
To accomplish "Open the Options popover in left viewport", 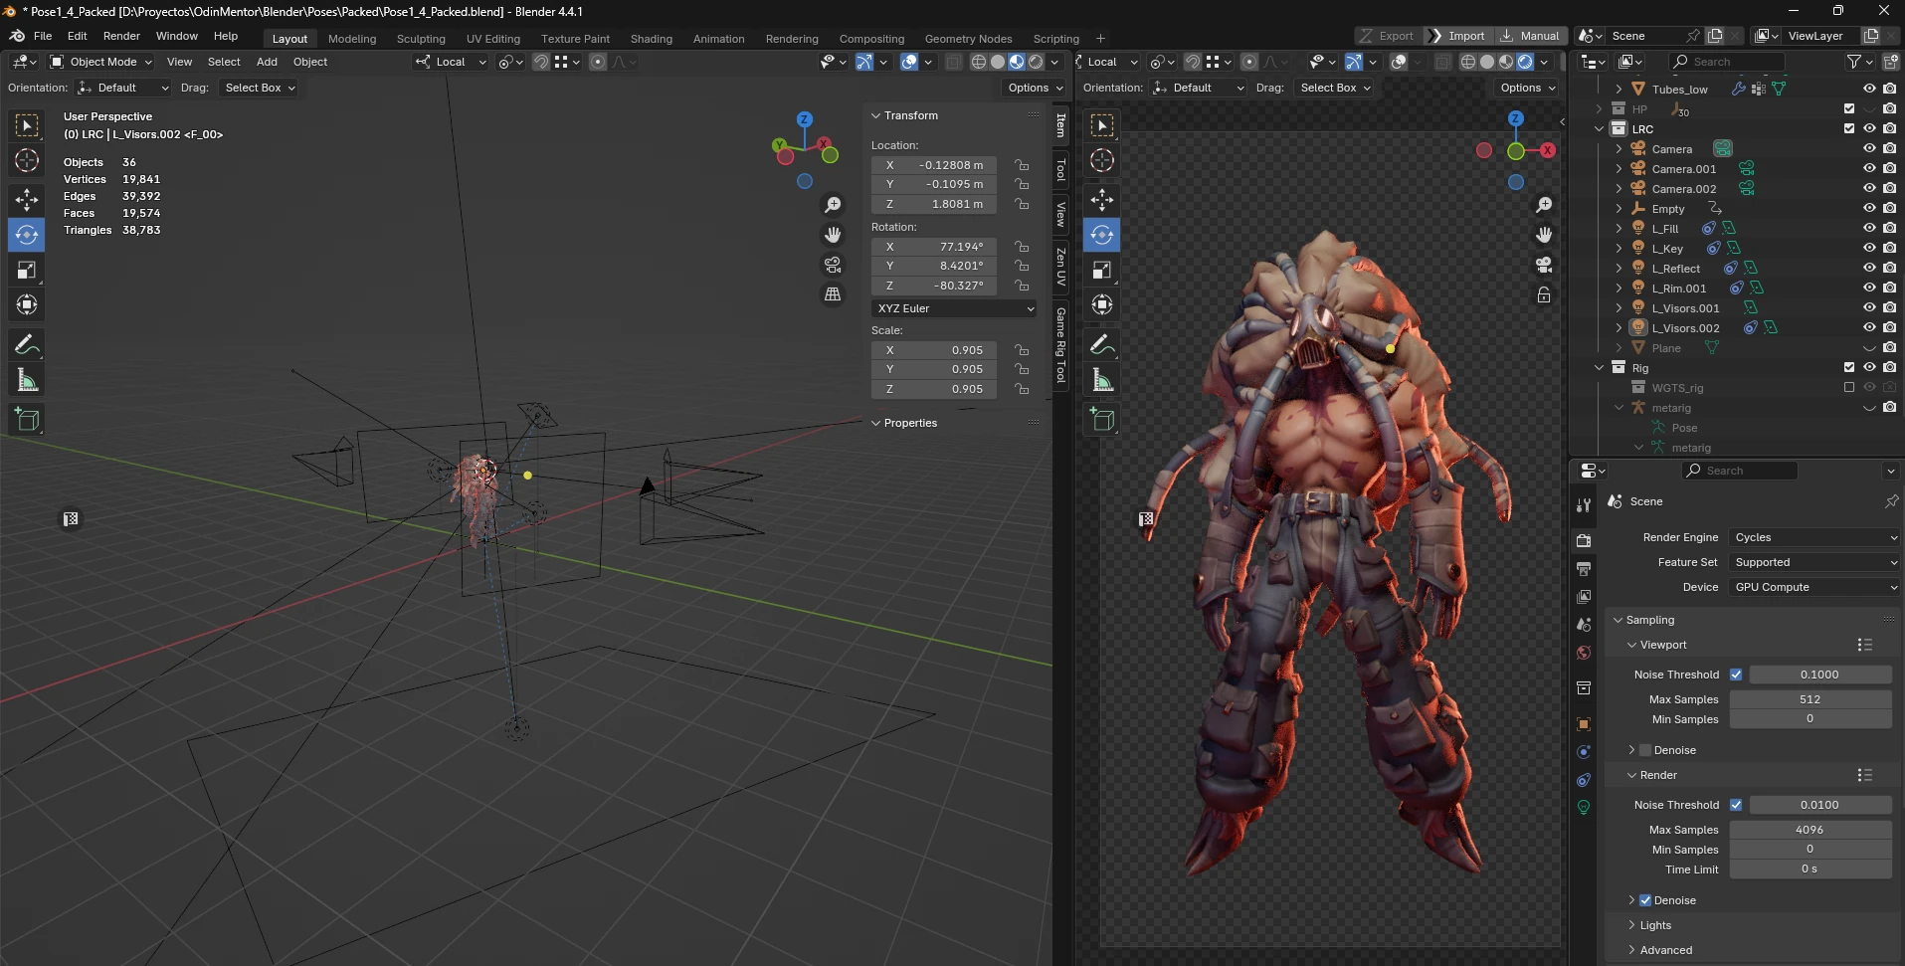I will pos(1036,88).
